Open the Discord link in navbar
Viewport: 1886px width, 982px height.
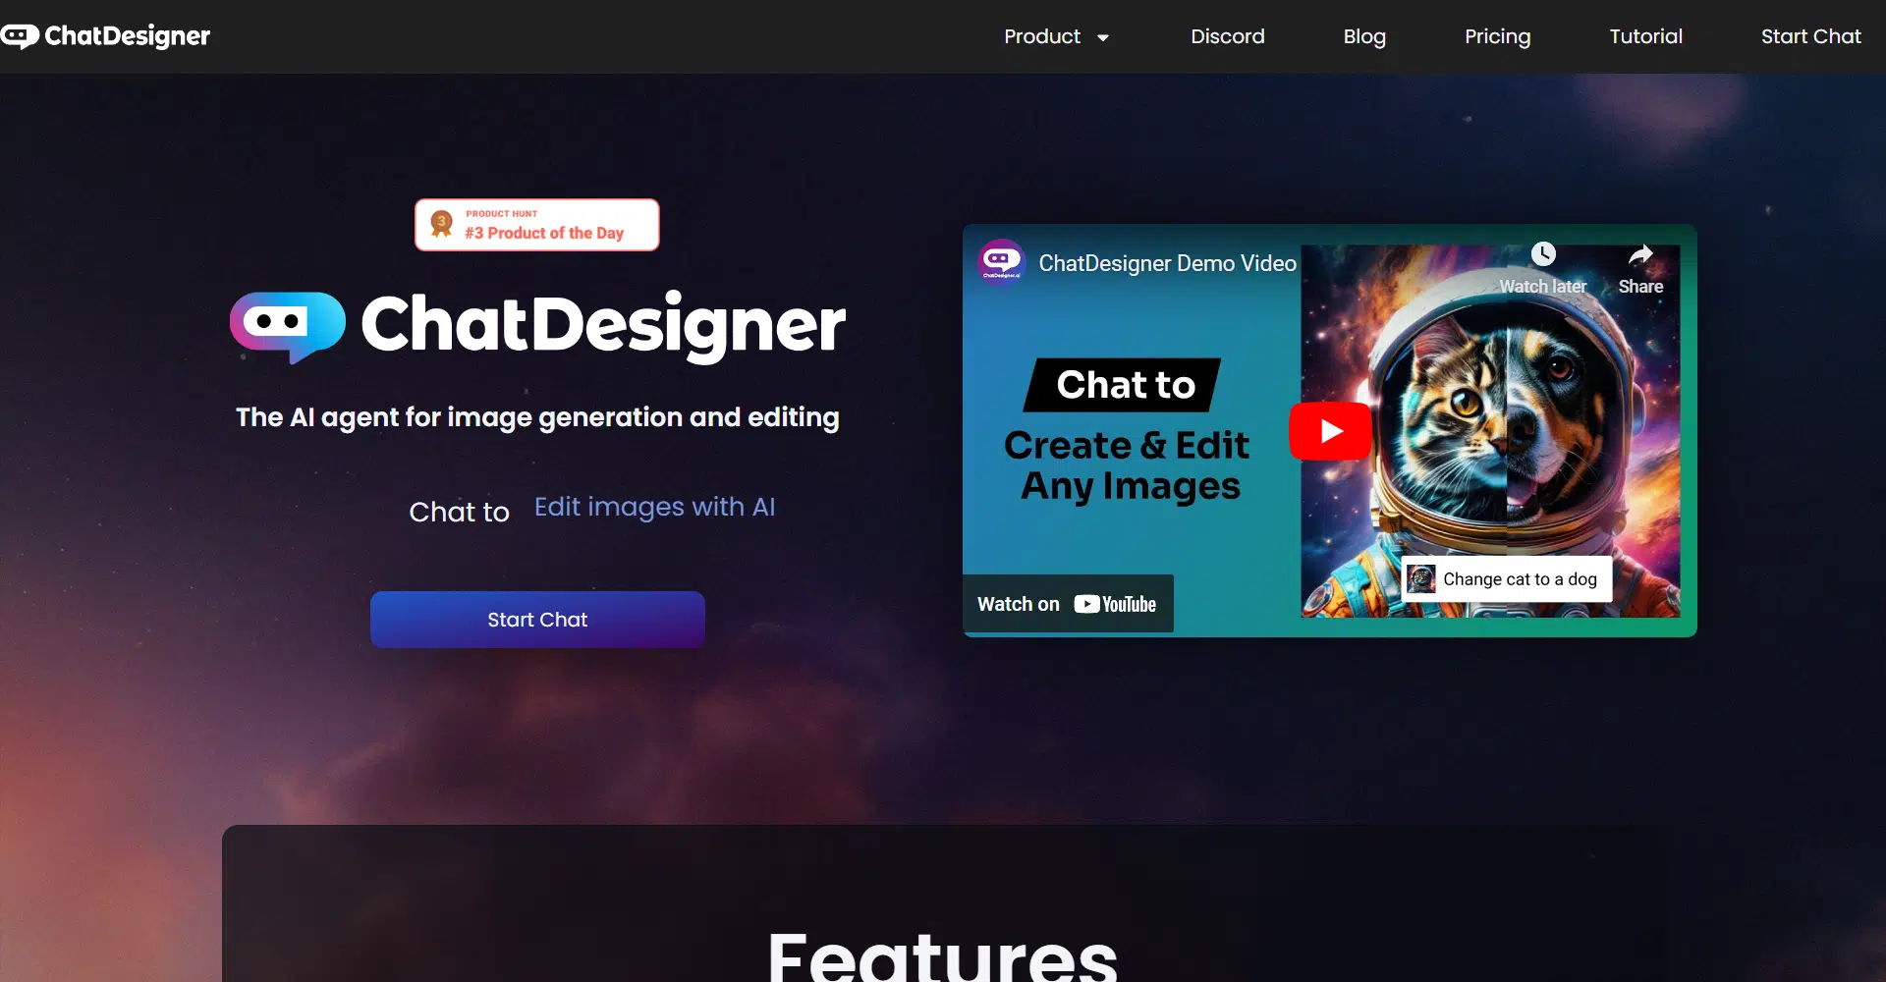[x=1227, y=36]
